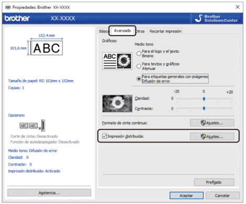The image size is (246, 204).
Task: Switch to the Otros tab
Action: coord(141,32)
